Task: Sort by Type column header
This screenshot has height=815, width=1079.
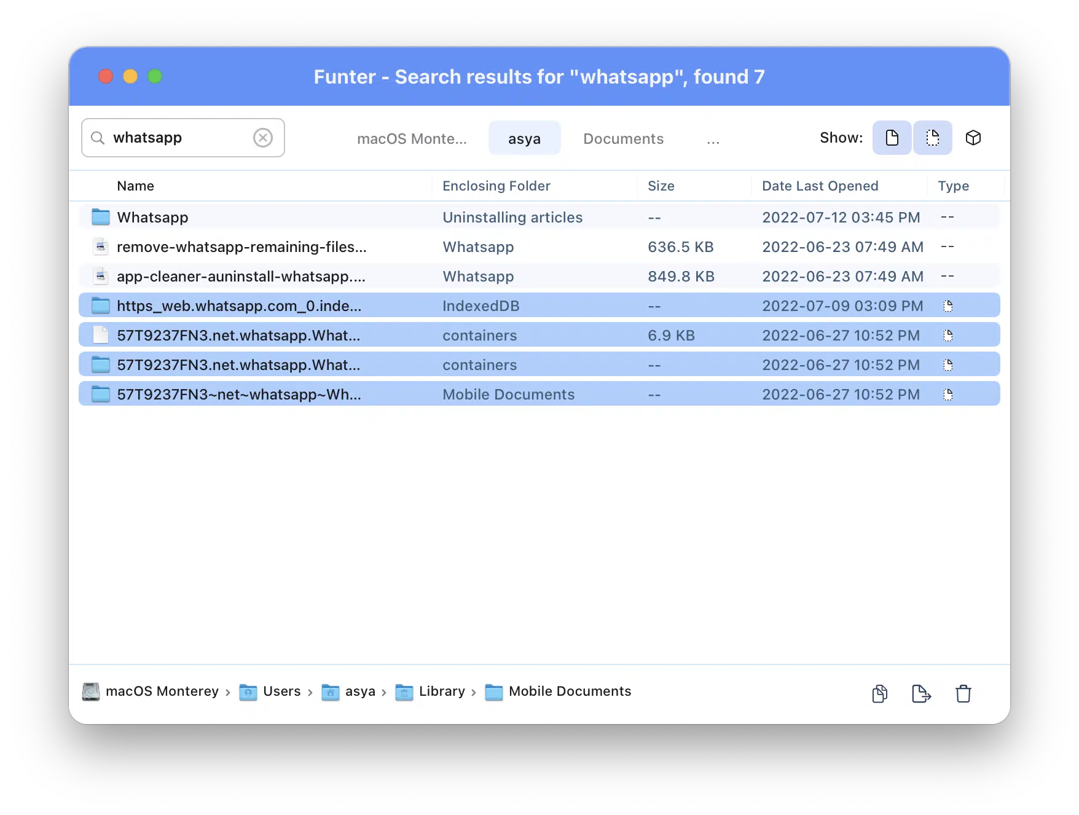Action: point(953,186)
